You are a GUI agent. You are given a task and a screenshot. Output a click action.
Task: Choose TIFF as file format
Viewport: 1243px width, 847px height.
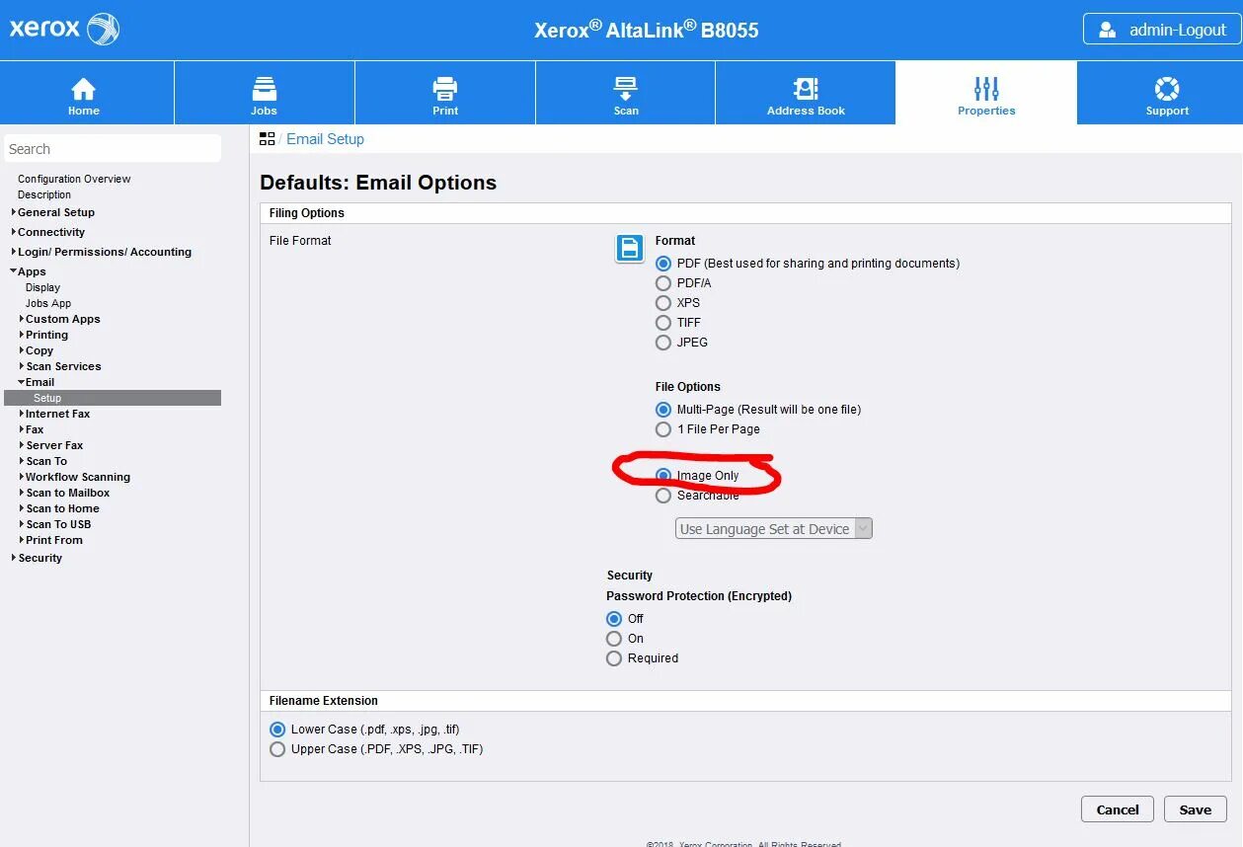[663, 323]
